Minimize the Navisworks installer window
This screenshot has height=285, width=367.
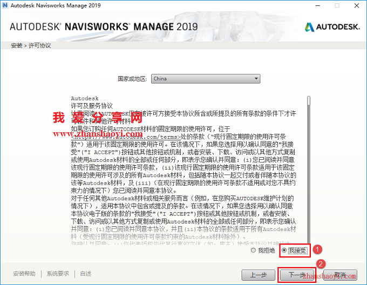(317, 5)
